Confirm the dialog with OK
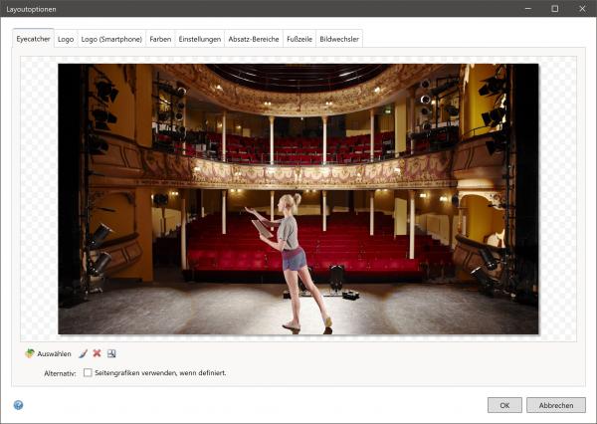Image resolution: width=597 pixels, height=424 pixels. 504,405
